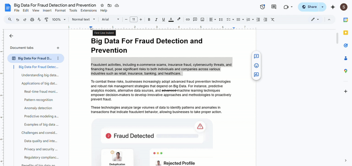The image size is (352, 166).
Task: Jump to Pattern recognition in the outline
Action: (39, 100)
